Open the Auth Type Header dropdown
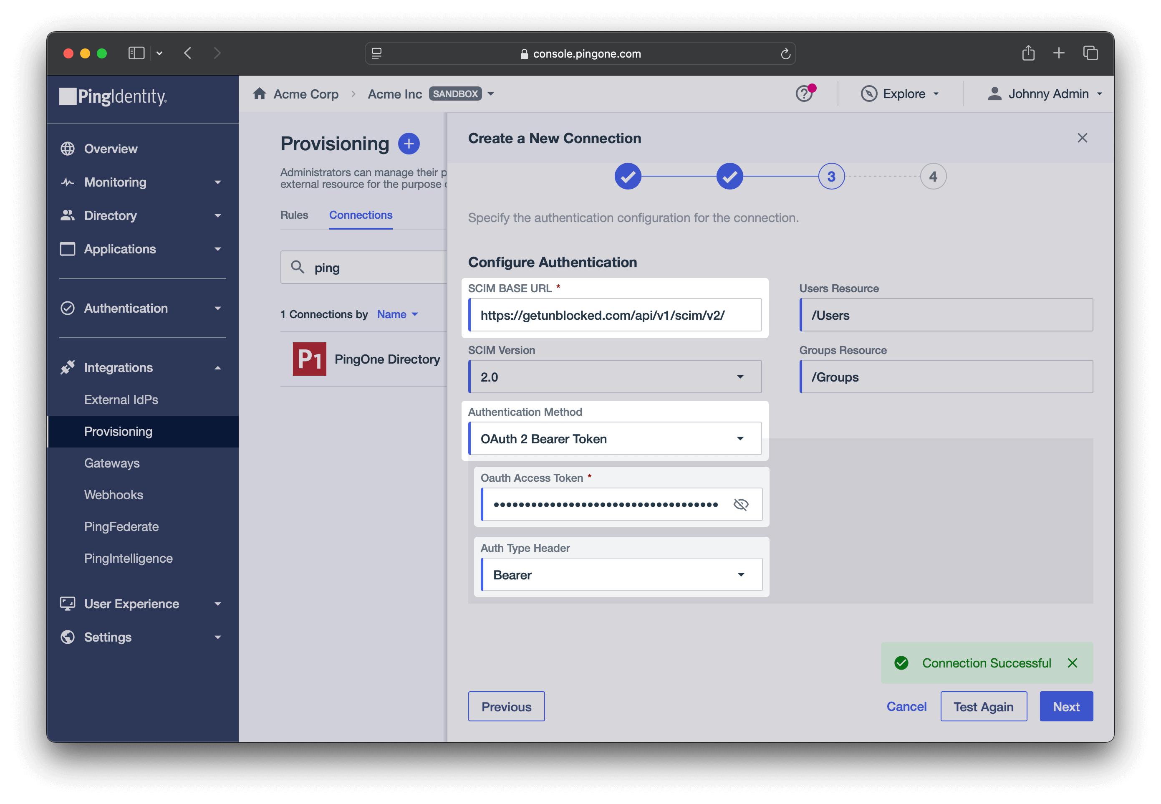Image resolution: width=1161 pixels, height=804 pixels. (x=621, y=574)
